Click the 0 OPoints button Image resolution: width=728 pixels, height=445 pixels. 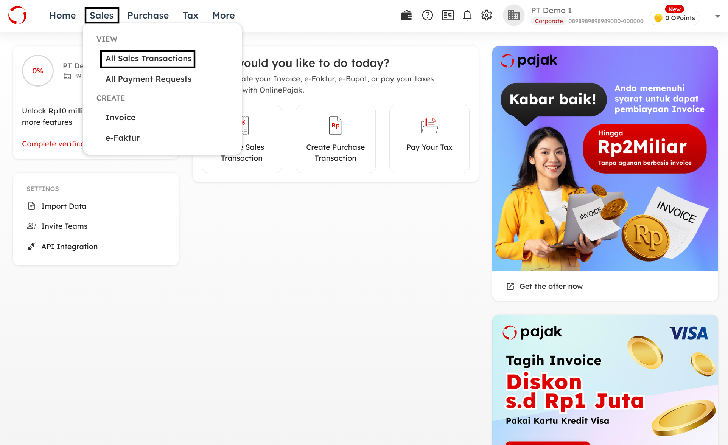coord(675,18)
